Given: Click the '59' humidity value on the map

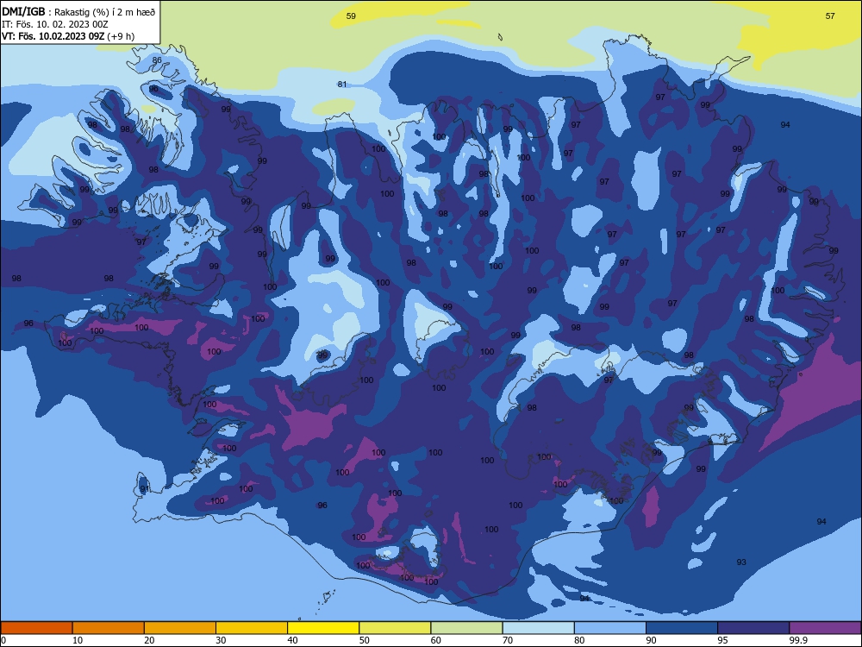Looking at the screenshot, I should [351, 16].
